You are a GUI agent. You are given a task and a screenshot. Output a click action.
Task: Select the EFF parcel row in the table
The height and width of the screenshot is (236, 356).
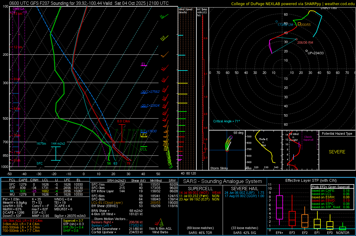coord(46,188)
